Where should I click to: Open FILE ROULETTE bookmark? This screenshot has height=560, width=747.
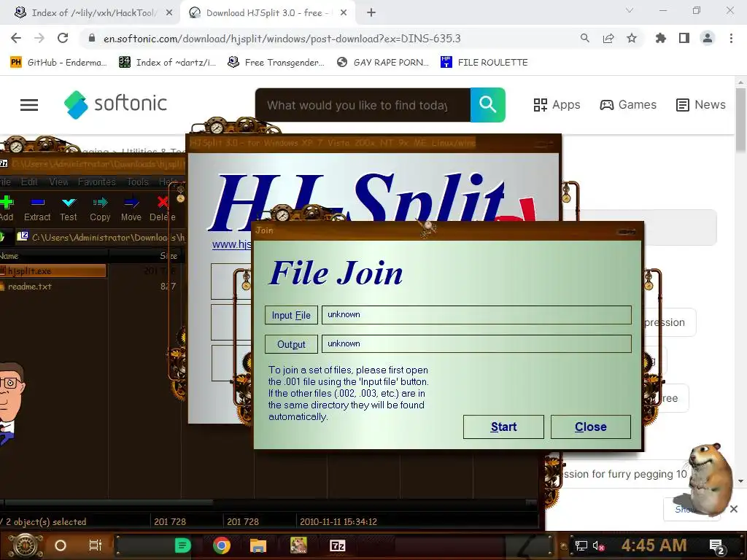(x=484, y=63)
